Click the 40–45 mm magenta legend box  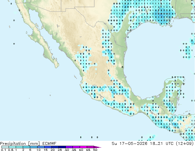click(83, 147)
